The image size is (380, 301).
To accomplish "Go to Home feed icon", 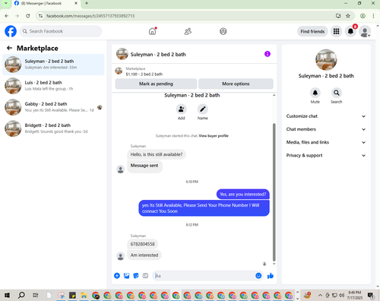I will click(152, 31).
